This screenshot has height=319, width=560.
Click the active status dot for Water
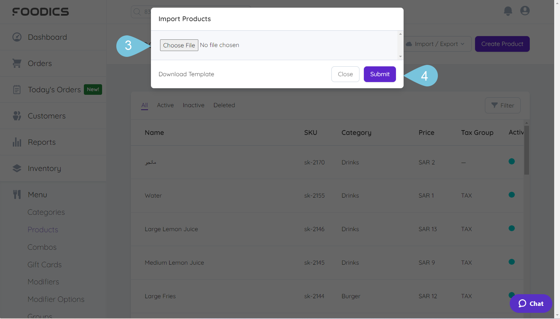click(x=512, y=195)
